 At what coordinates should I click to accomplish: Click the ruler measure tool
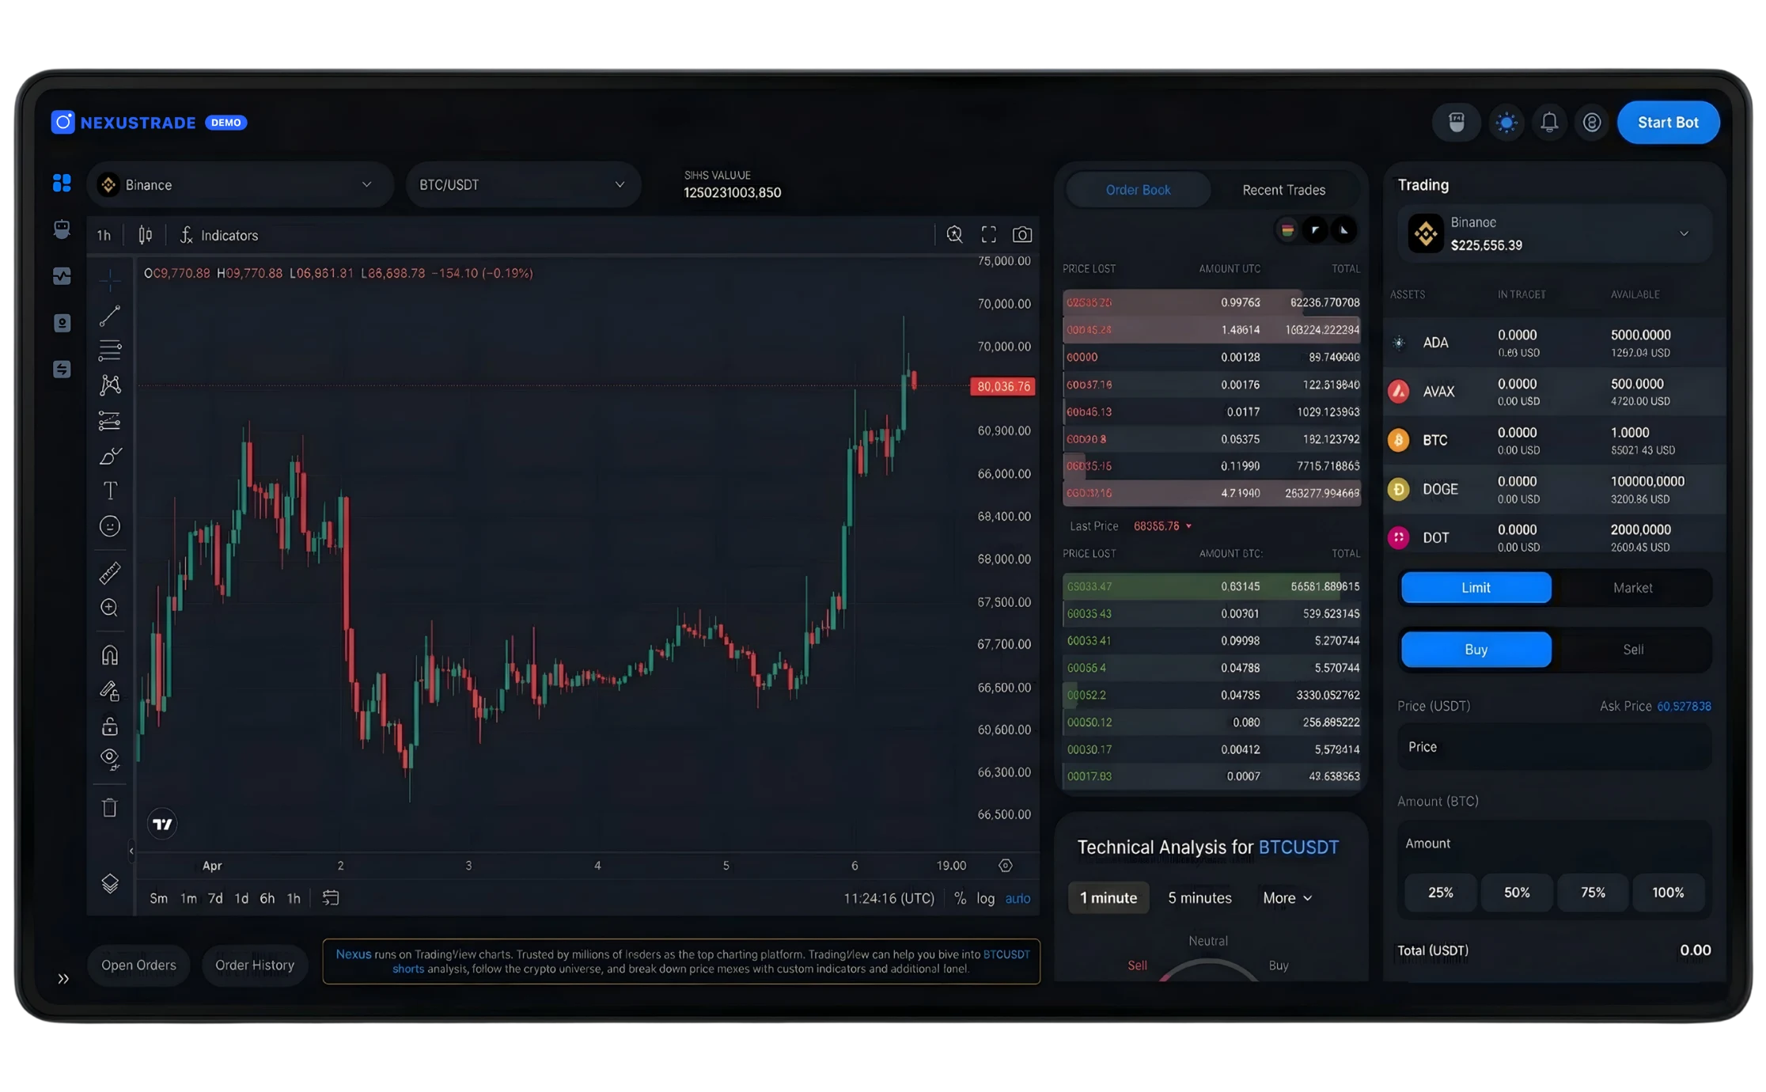(x=110, y=573)
